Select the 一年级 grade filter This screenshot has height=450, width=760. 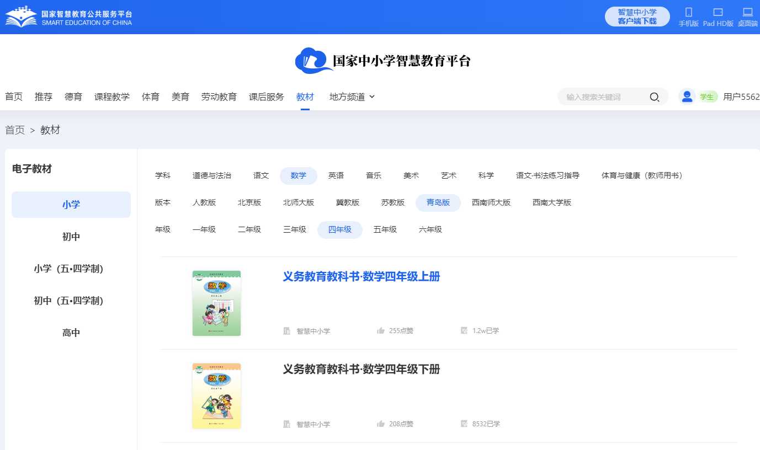click(x=204, y=229)
